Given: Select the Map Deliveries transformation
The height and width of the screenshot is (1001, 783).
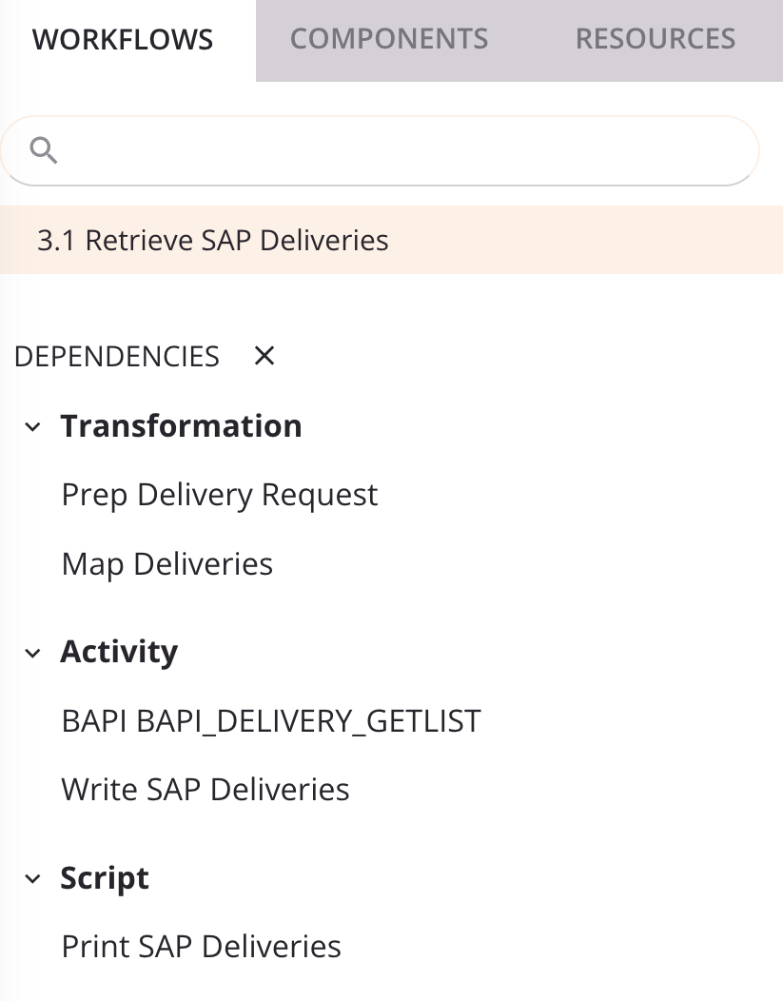Looking at the screenshot, I should pos(166,563).
